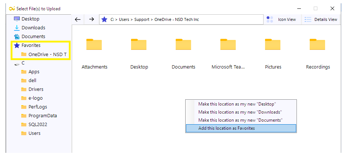
Task: Switch to Icon View
Action: (x=282, y=19)
